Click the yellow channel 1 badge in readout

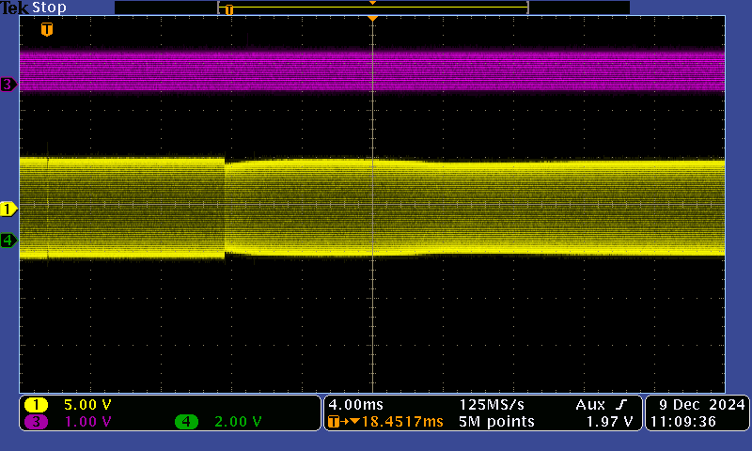[37, 405]
